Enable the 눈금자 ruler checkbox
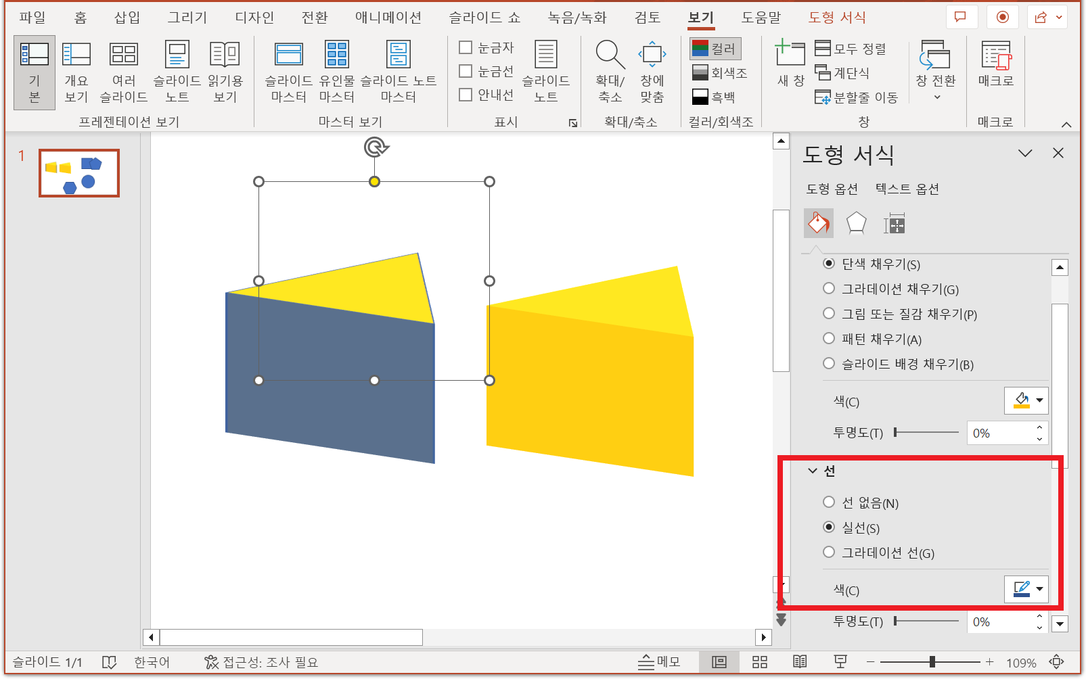This screenshot has height=681, width=1086. 466,47
